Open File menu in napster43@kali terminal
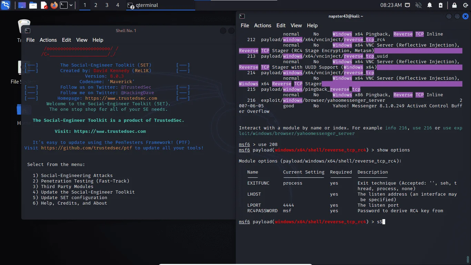471x265 pixels. pyautogui.click(x=245, y=26)
